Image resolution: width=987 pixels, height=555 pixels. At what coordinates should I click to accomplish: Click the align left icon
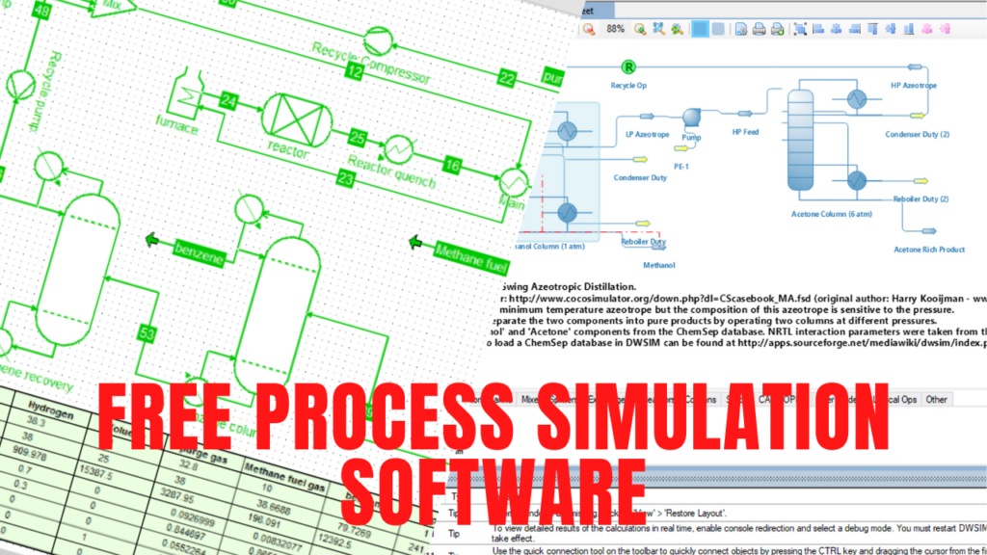tap(818, 29)
